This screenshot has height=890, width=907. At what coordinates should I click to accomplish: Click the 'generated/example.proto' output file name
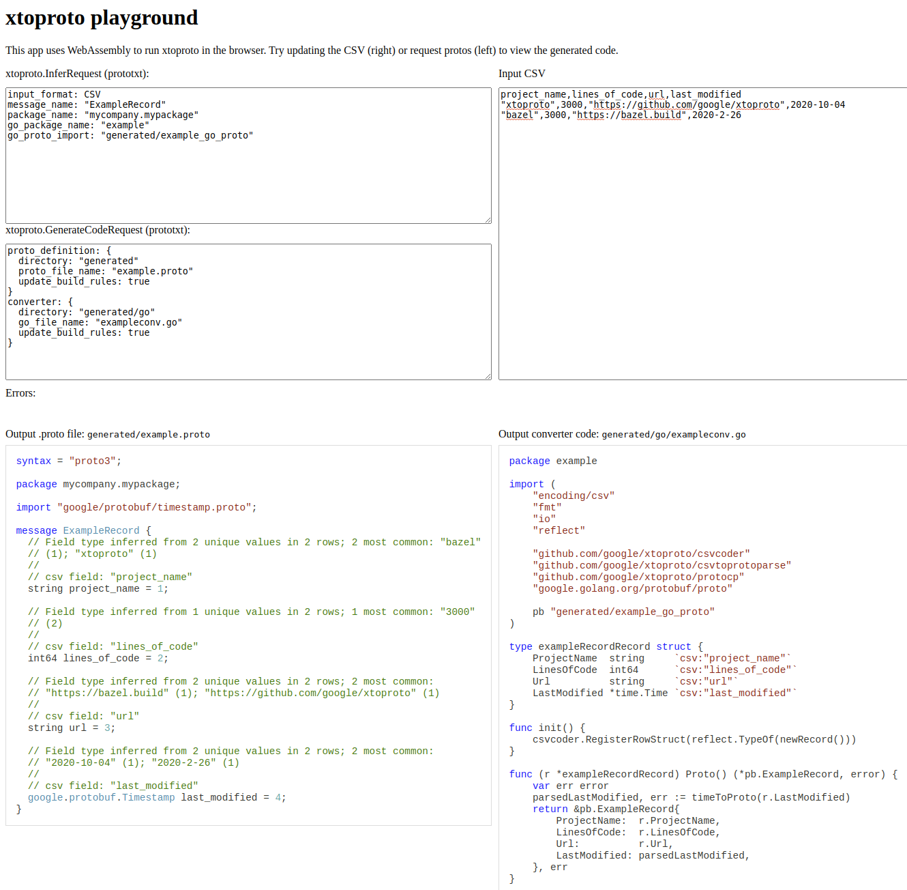[x=149, y=435]
